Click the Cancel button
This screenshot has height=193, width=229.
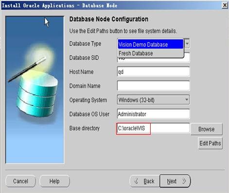pyautogui.click(x=20, y=181)
